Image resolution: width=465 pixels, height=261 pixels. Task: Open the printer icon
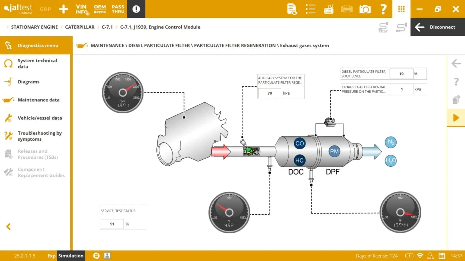click(347, 9)
